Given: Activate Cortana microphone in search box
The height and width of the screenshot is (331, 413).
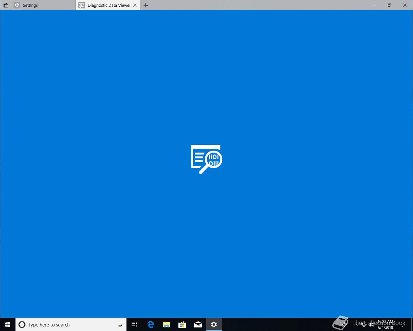Looking at the screenshot, I should point(120,325).
